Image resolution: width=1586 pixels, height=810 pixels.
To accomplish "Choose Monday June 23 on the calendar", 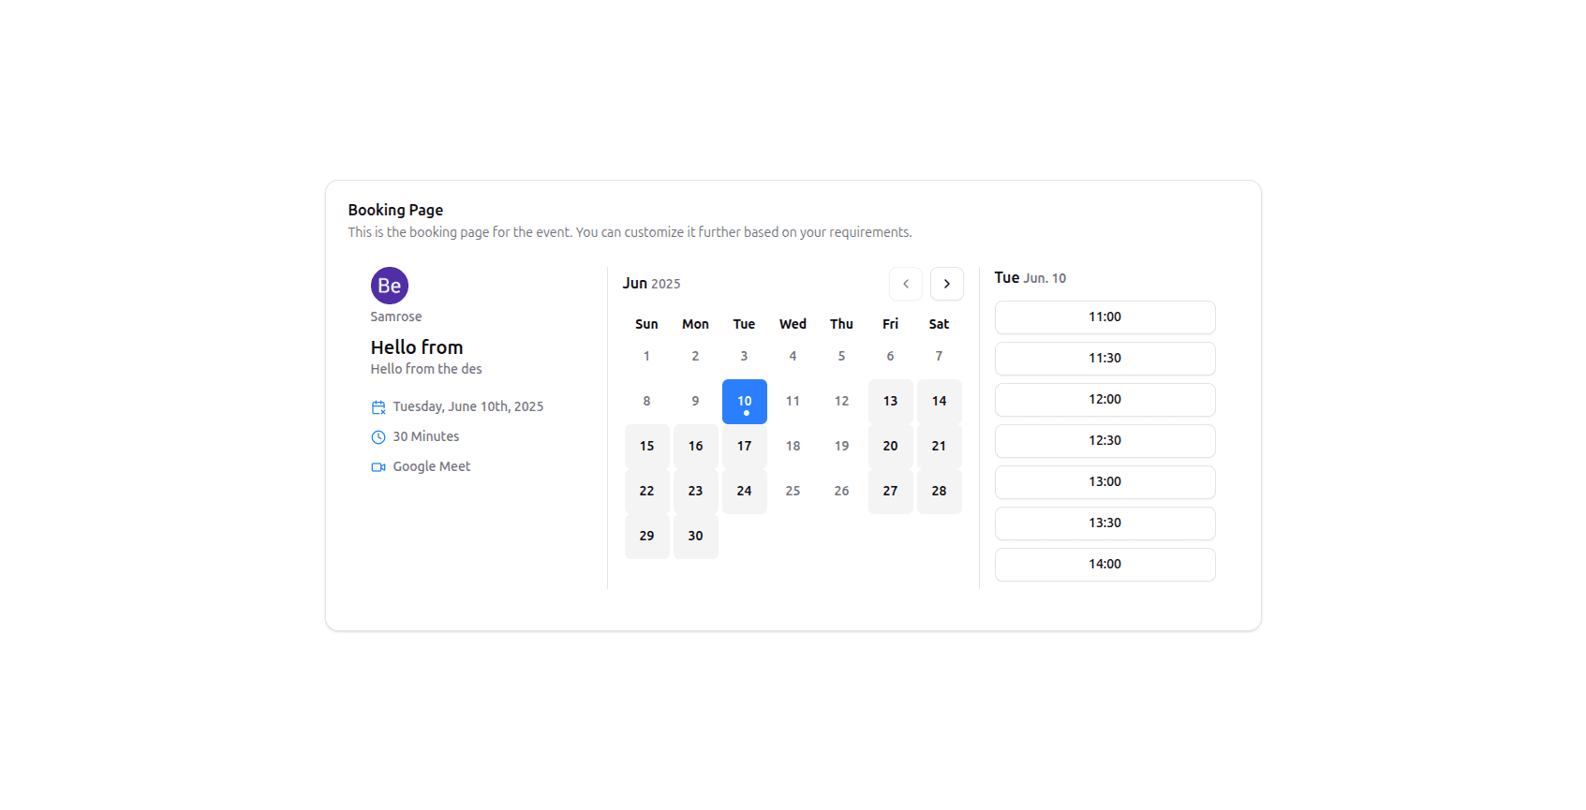I will click(x=695, y=492).
